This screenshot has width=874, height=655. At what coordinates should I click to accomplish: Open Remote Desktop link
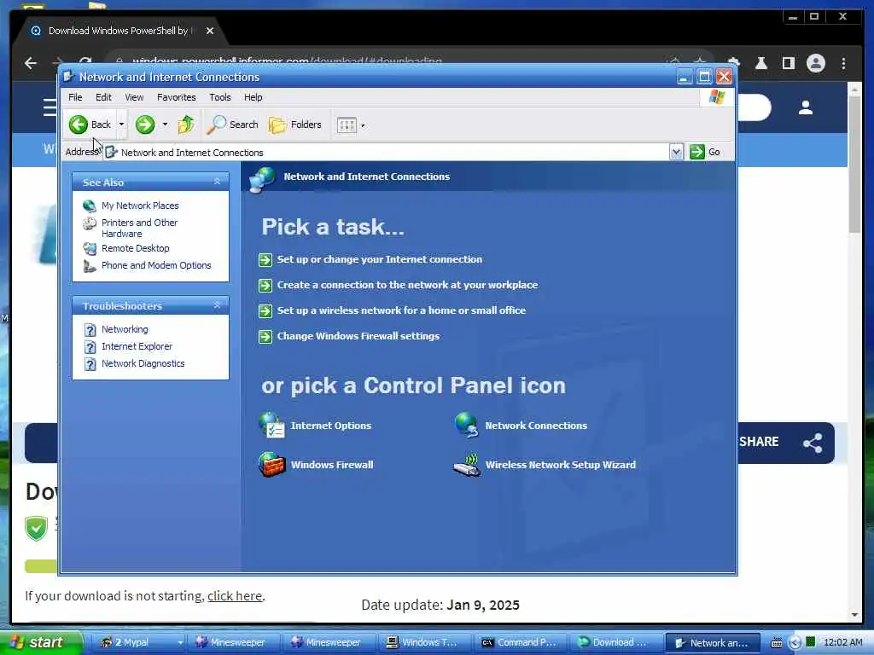135,248
